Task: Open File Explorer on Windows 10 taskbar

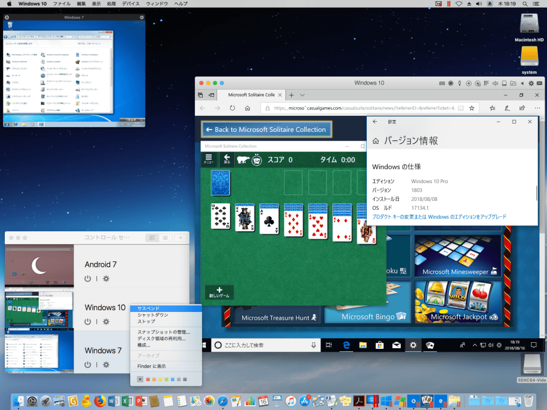Action: tap(363, 345)
